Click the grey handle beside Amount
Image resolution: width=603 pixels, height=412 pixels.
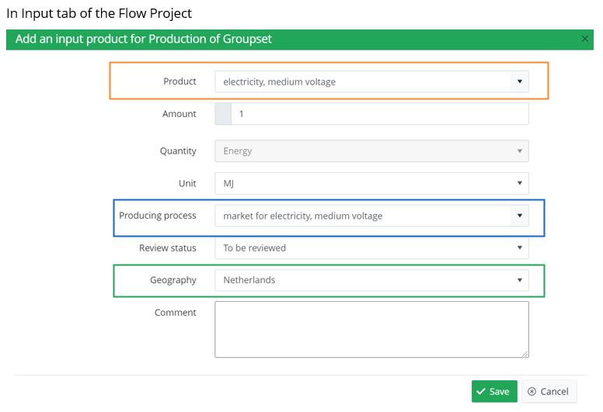(x=223, y=113)
